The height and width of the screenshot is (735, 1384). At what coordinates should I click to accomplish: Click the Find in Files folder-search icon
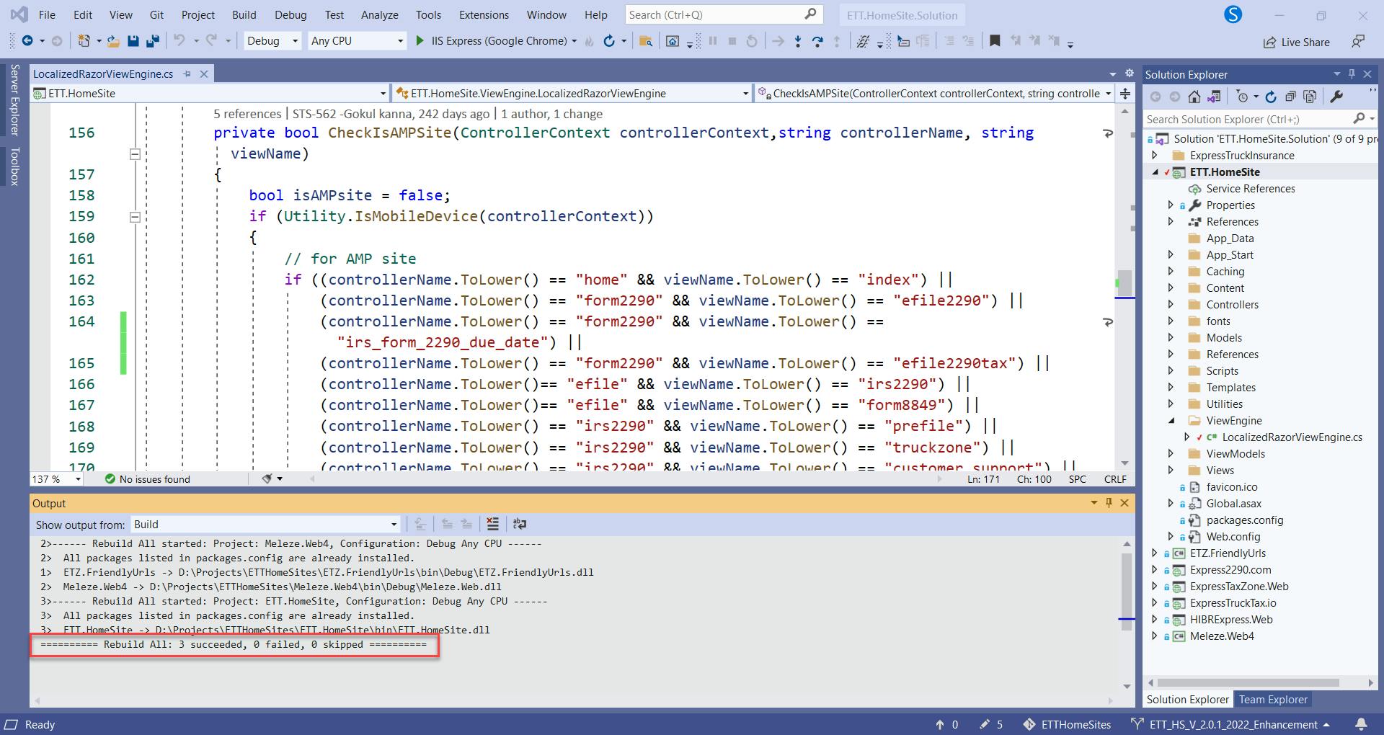pos(646,41)
